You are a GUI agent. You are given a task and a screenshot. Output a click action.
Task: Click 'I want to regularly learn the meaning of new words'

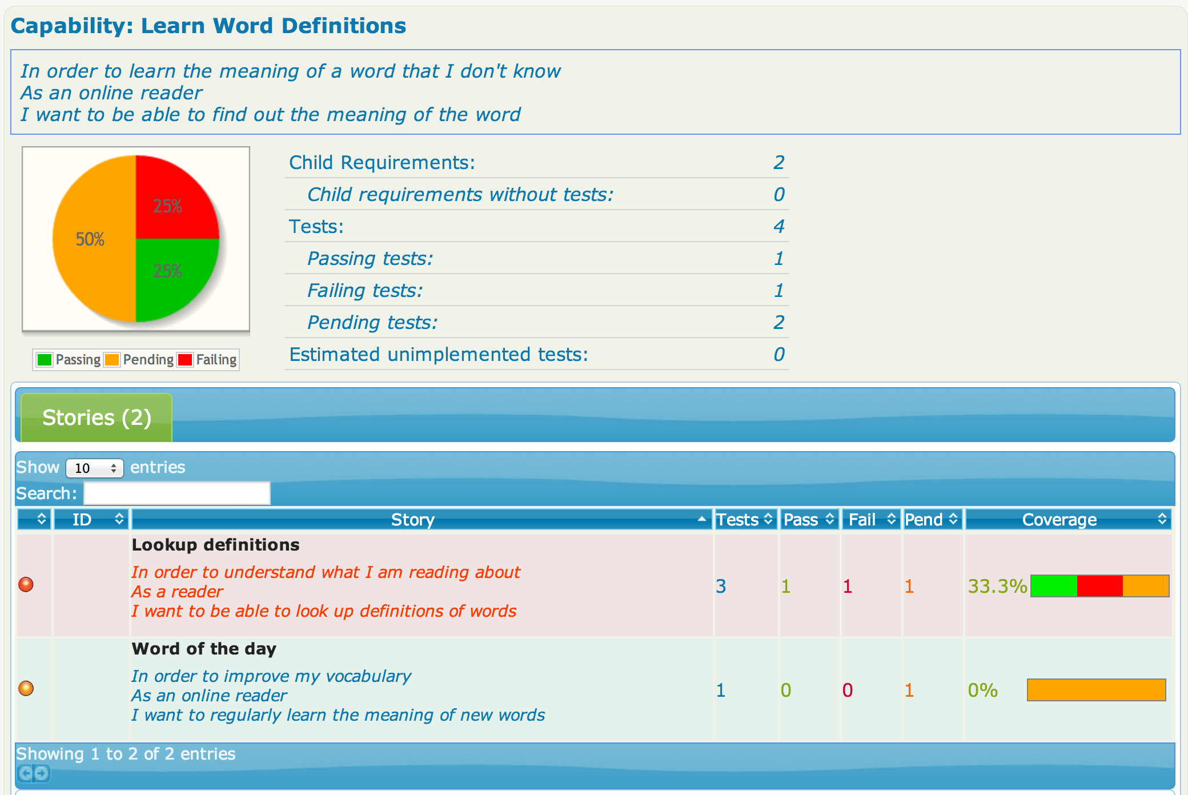[x=338, y=715]
